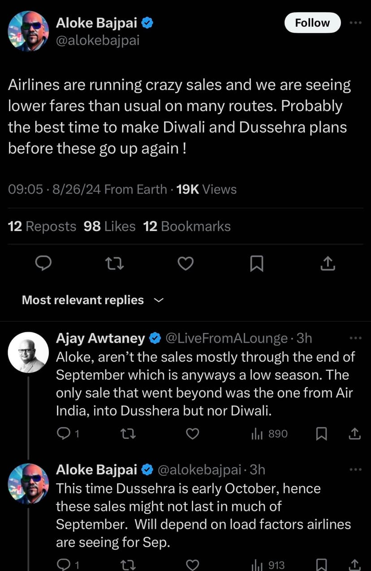Repost the main airline sales tweet
Screen dimensions: 371x571
[x=116, y=264]
